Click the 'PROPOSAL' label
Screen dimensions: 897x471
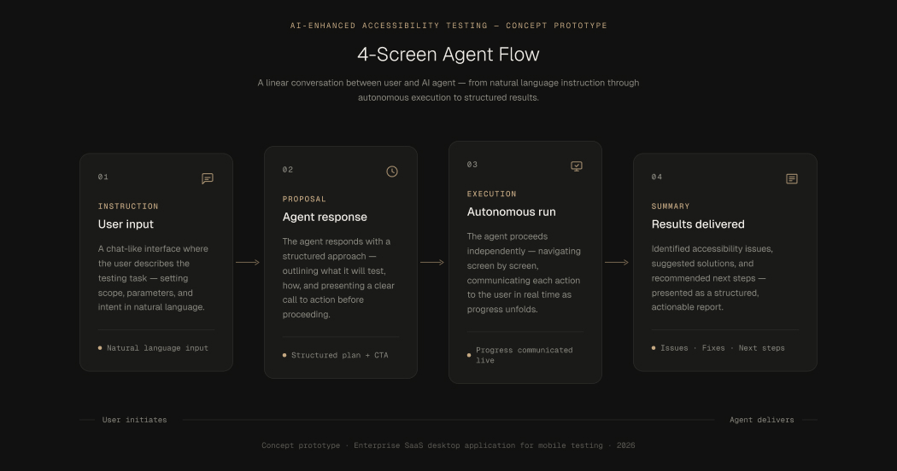coord(304,199)
